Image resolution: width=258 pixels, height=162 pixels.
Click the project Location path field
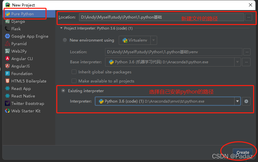click(161, 17)
